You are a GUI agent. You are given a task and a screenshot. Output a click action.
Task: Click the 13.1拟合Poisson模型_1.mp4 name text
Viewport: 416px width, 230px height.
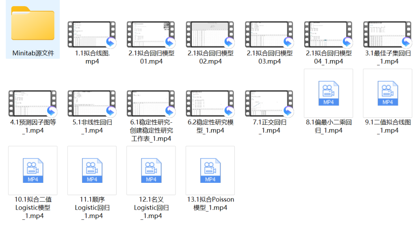210,204
